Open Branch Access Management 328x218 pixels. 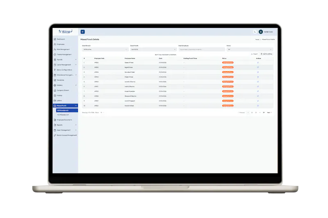pyautogui.click(x=66, y=135)
